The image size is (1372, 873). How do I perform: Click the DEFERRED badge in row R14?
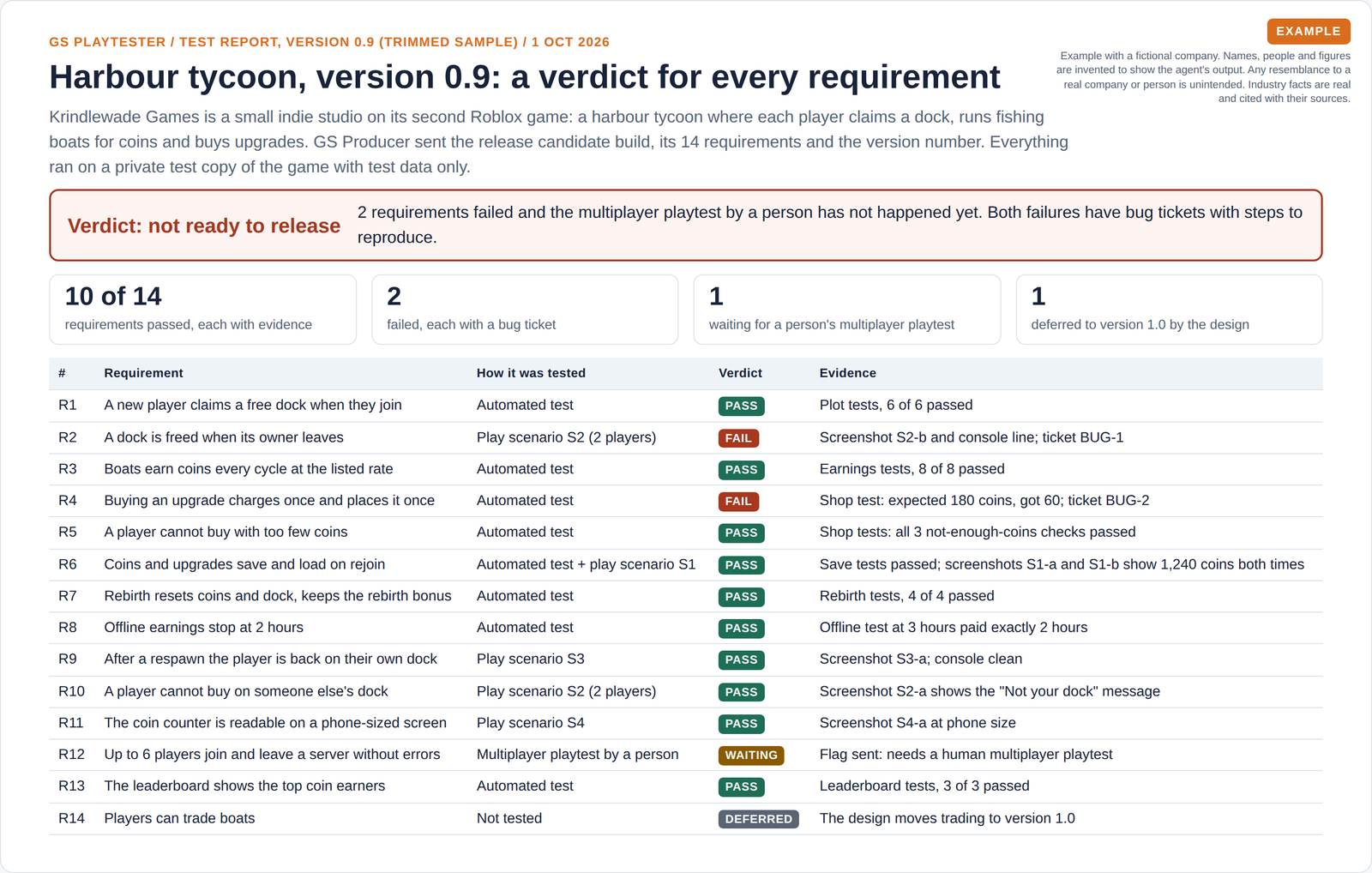pyautogui.click(x=758, y=819)
